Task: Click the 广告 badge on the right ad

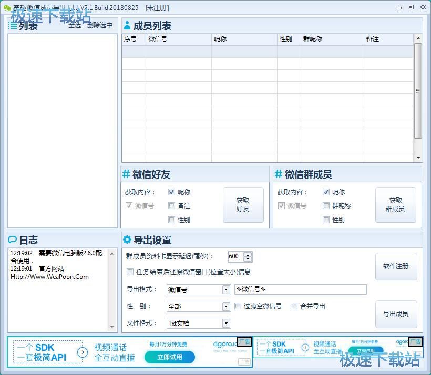Action: [415, 341]
